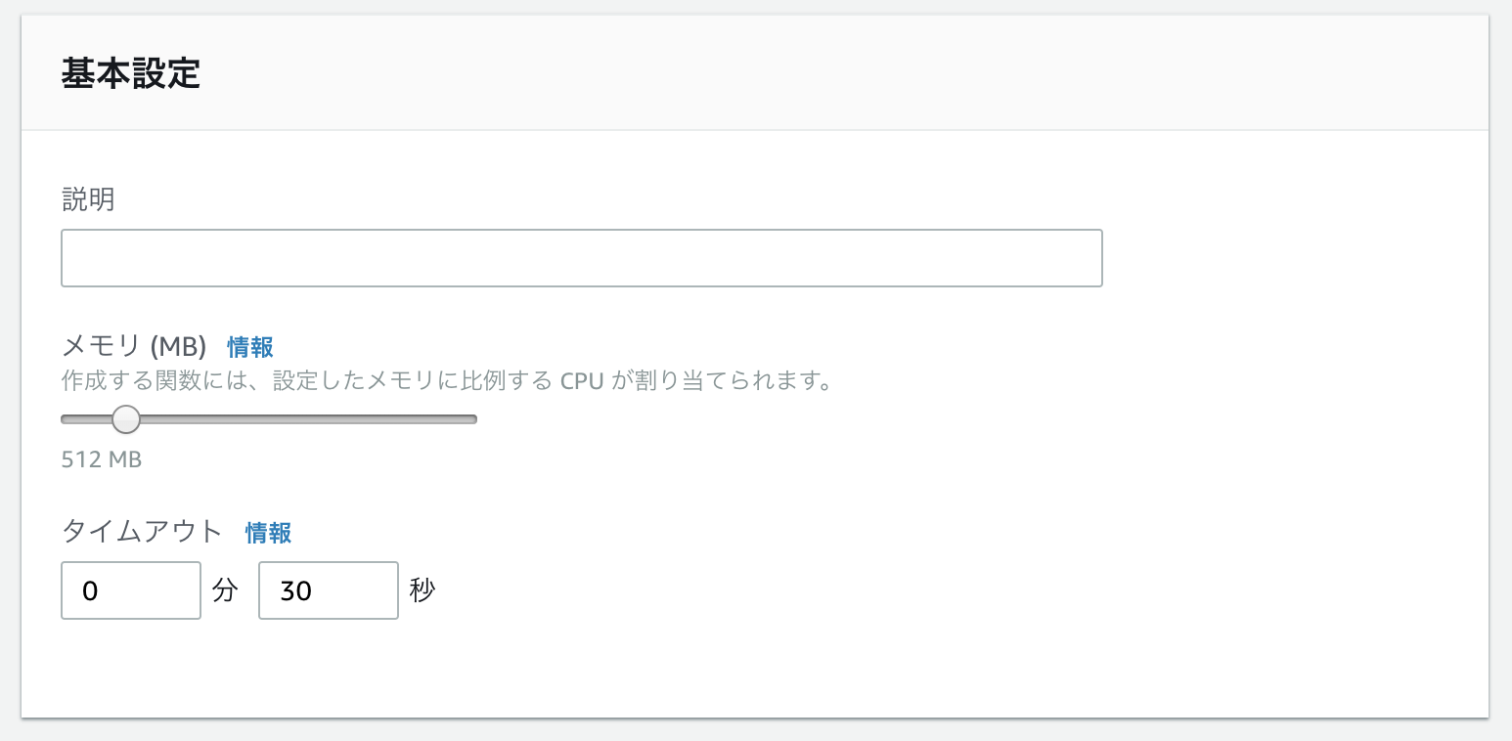Click the memory slider track left of the handle
The height and width of the screenshot is (741, 1512).
[x=82, y=419]
